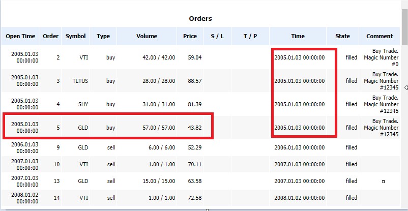The height and width of the screenshot is (211, 408).
Task: Click the Type column header
Action: pos(103,36)
